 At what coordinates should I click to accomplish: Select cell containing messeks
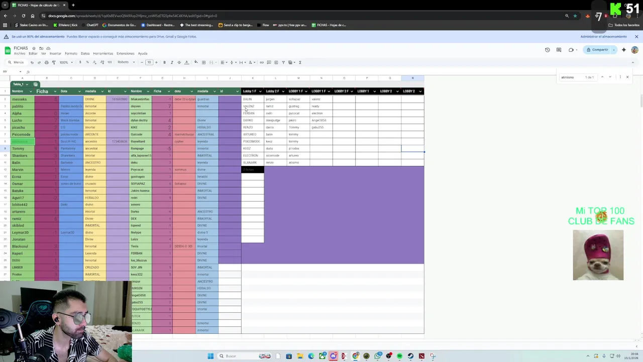coord(23,99)
